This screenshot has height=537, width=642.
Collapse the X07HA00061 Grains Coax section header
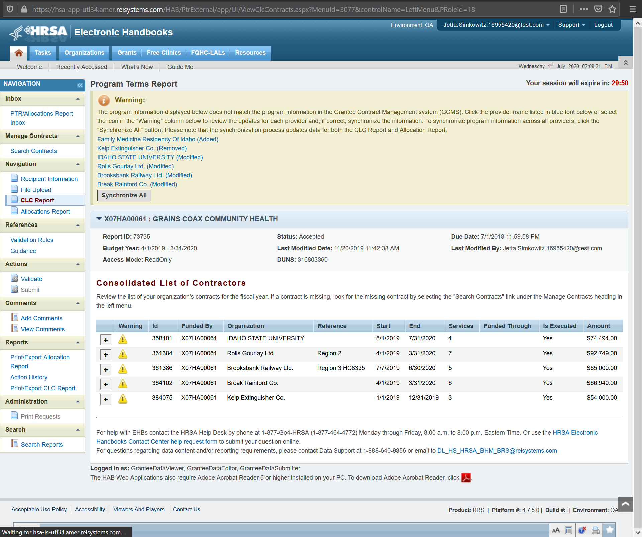(x=99, y=219)
